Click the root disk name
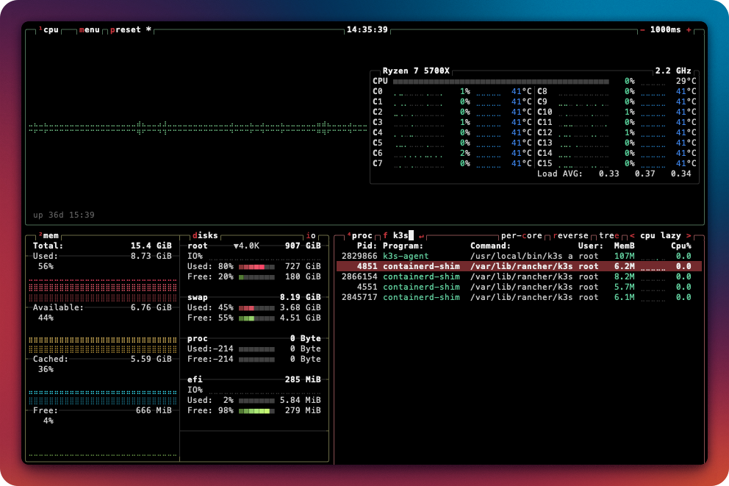 (198, 246)
